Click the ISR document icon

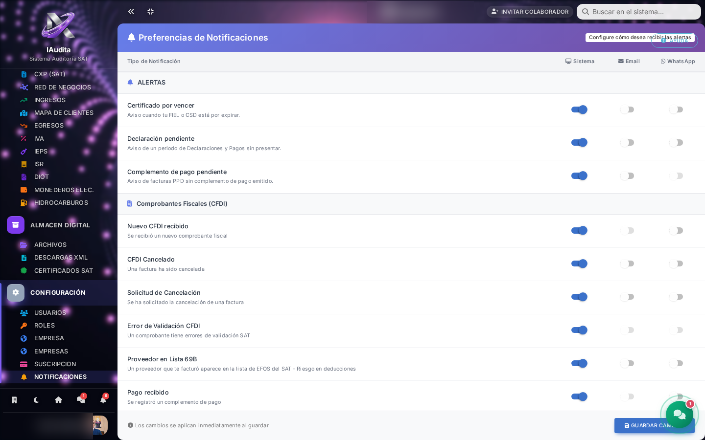coord(23,164)
